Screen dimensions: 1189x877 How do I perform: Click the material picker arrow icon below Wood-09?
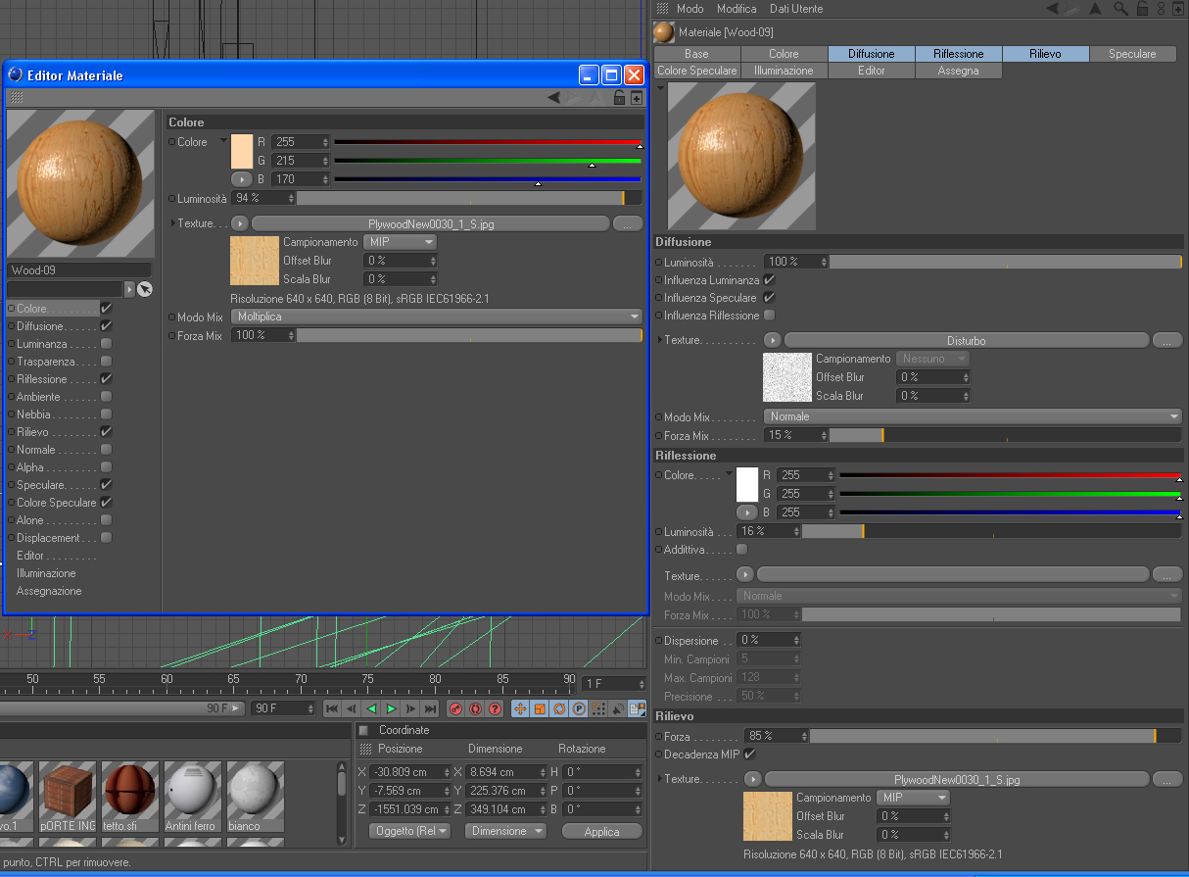pyautogui.click(x=145, y=289)
